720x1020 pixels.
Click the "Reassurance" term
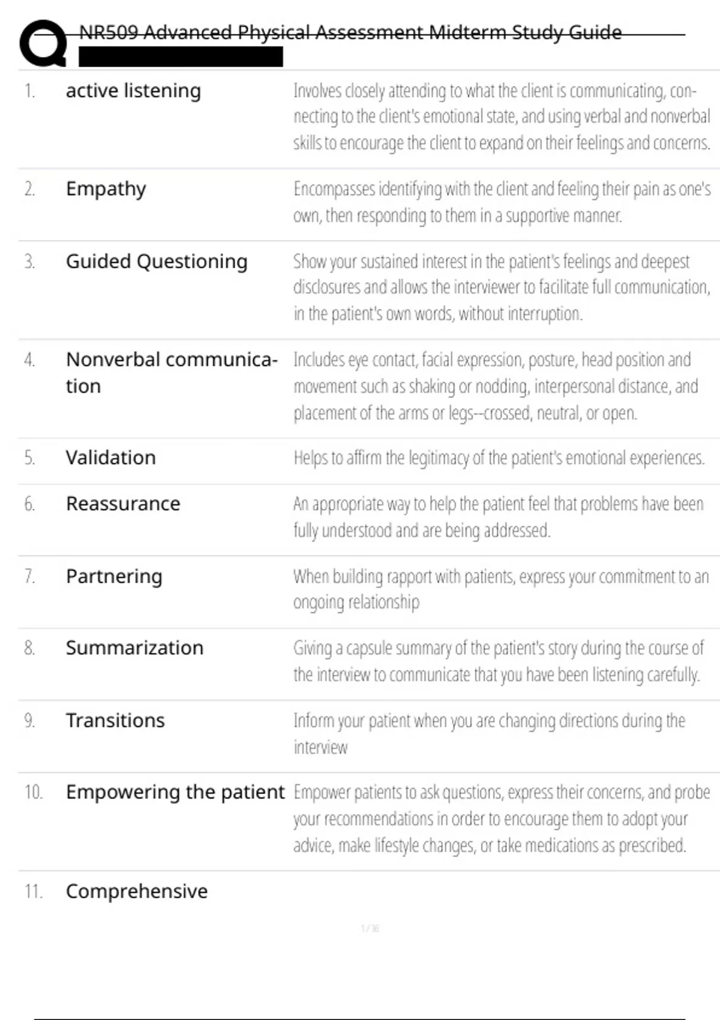point(123,504)
